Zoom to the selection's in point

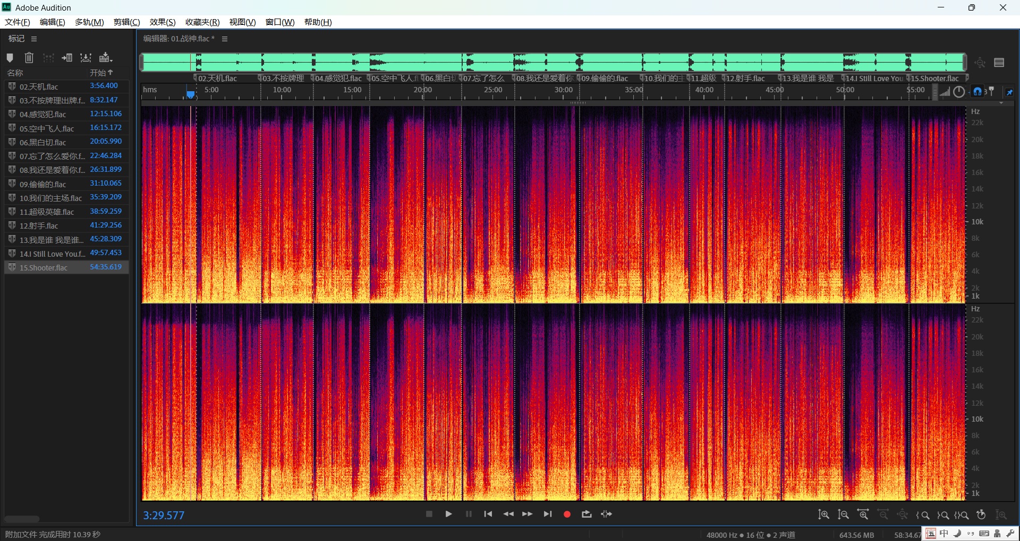point(923,514)
